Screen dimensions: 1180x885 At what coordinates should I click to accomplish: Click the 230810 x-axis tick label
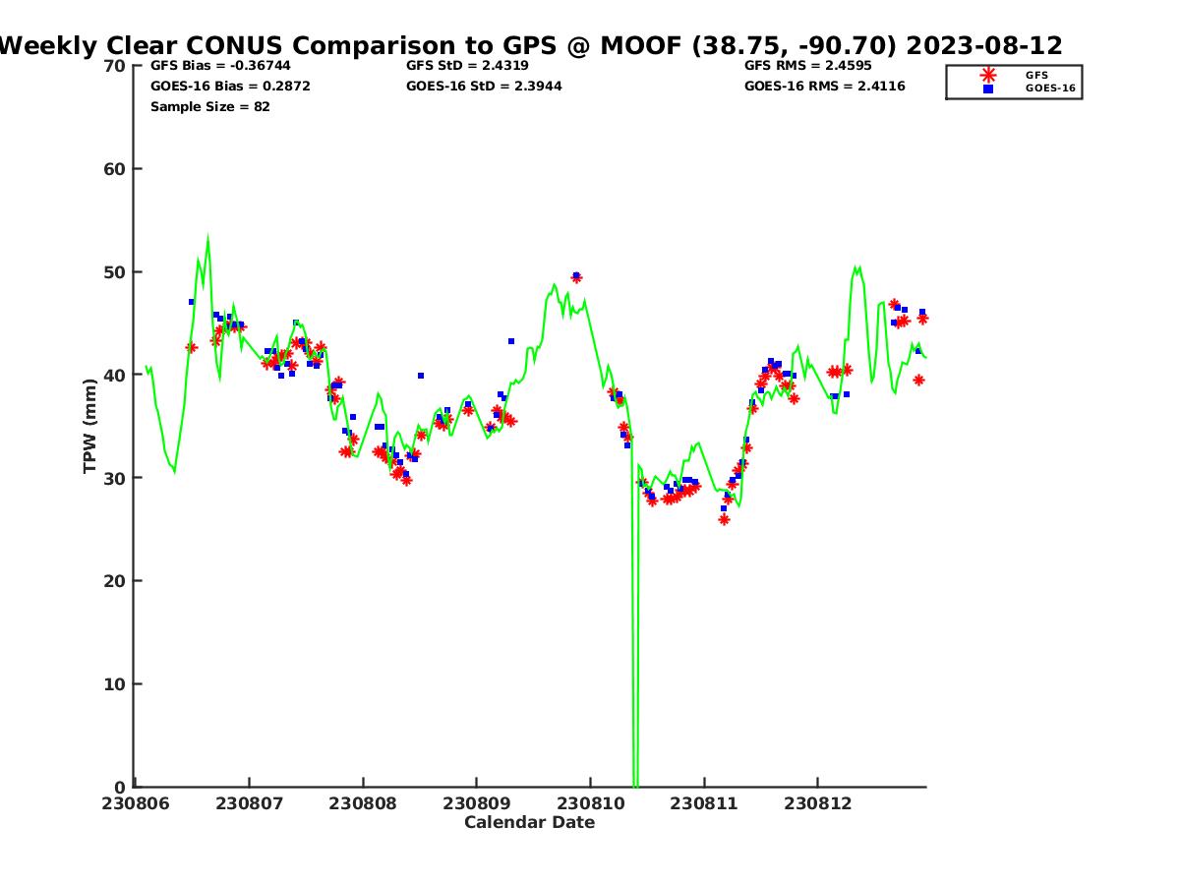[x=590, y=803]
